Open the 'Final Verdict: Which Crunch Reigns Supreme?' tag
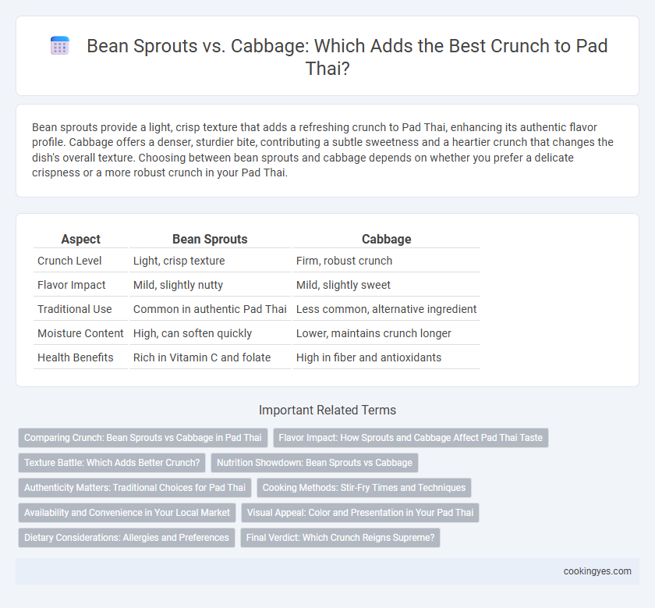 pos(341,538)
